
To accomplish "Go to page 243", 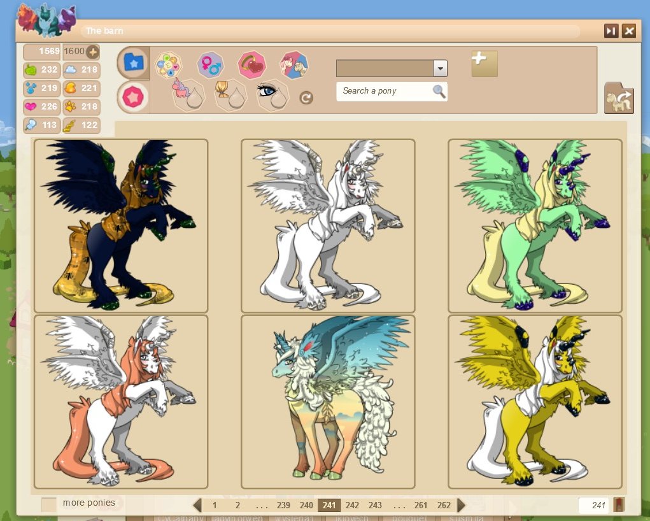I will point(375,505).
